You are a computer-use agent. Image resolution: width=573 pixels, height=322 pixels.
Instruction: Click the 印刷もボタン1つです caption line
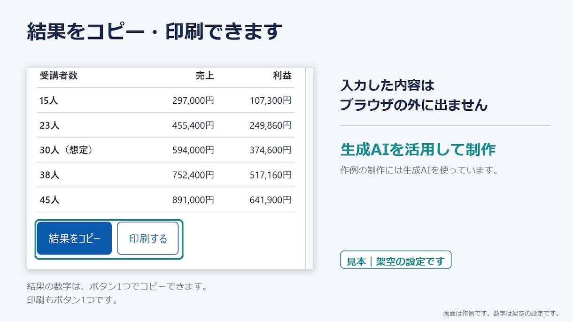(x=72, y=299)
